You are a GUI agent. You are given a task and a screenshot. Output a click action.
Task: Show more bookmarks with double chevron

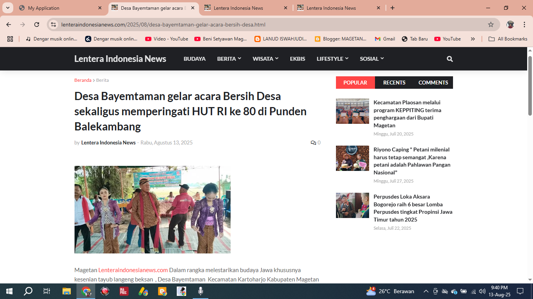(x=473, y=39)
